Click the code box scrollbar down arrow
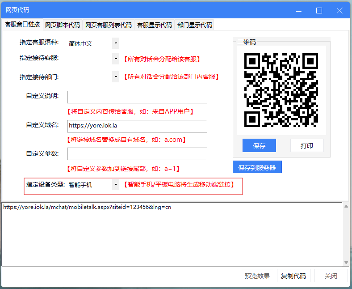 coord(346,263)
